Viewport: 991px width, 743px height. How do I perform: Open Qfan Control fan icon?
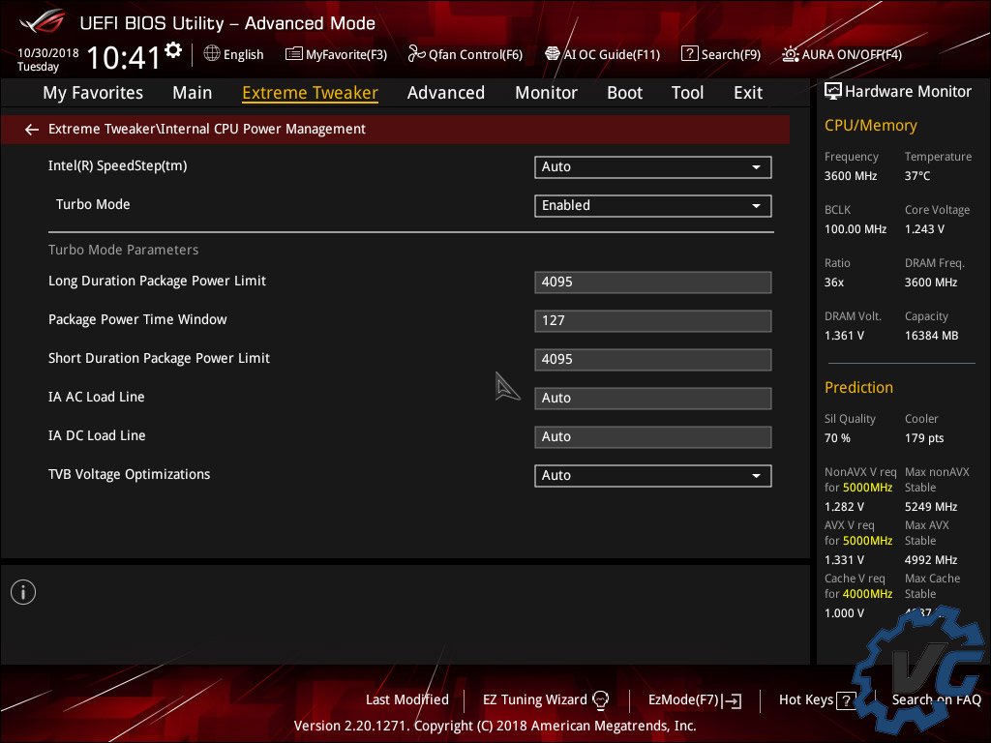pyautogui.click(x=417, y=54)
